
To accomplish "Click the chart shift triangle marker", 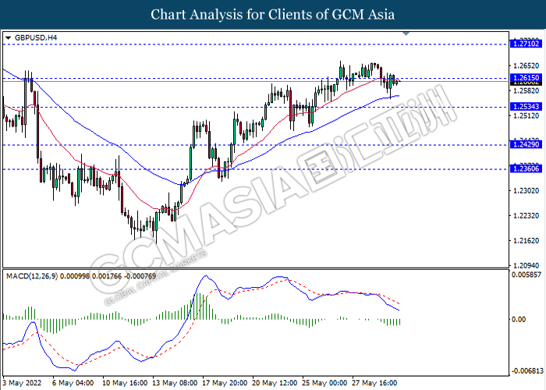I will (x=406, y=34).
